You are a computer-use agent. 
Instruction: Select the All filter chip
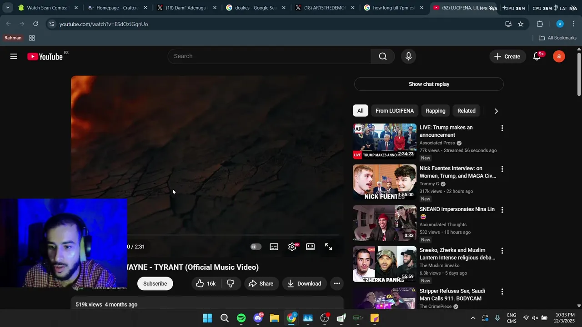point(360,111)
